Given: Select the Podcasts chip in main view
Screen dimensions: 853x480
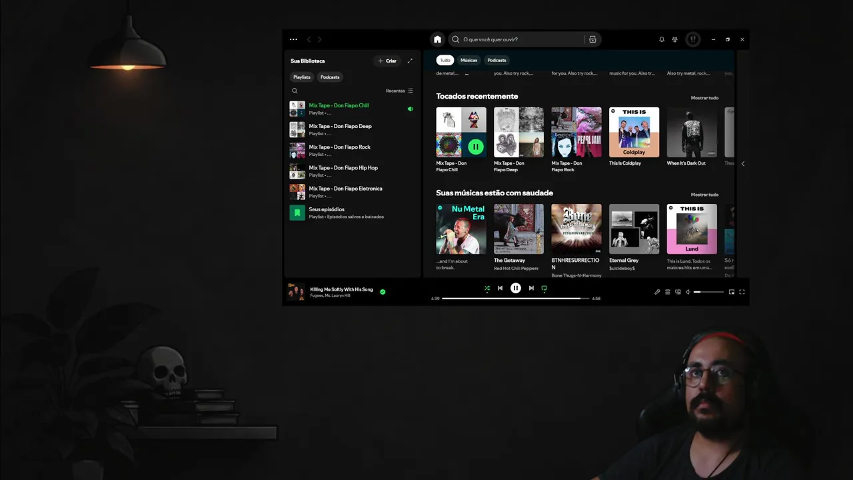Looking at the screenshot, I should pos(496,60).
